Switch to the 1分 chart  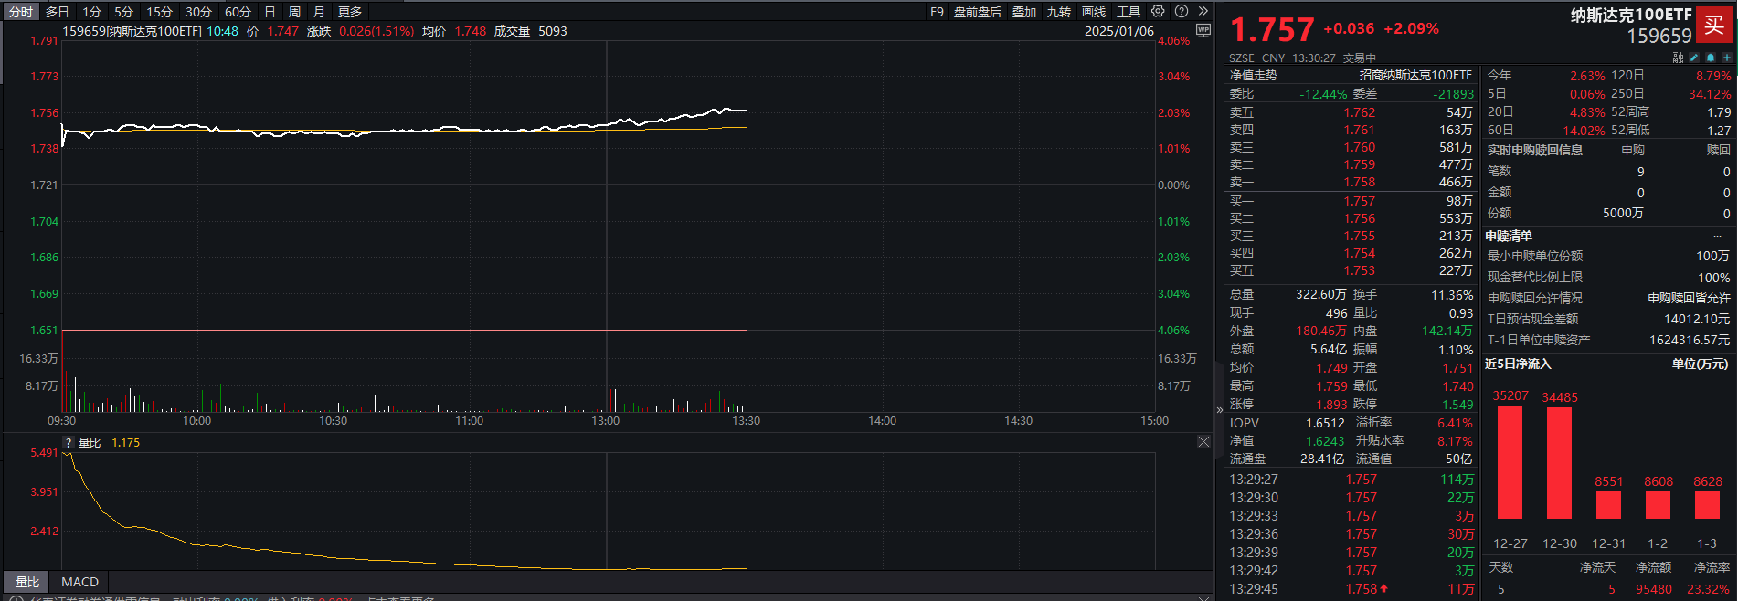[91, 12]
